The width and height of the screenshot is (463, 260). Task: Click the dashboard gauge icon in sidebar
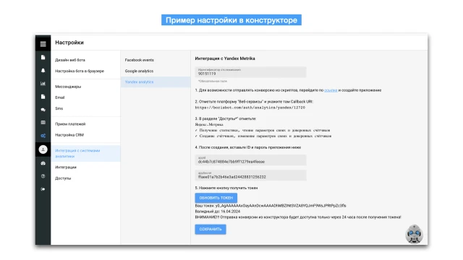point(43,163)
